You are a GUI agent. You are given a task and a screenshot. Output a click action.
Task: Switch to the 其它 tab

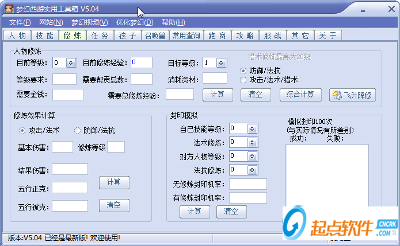[x=300, y=36]
